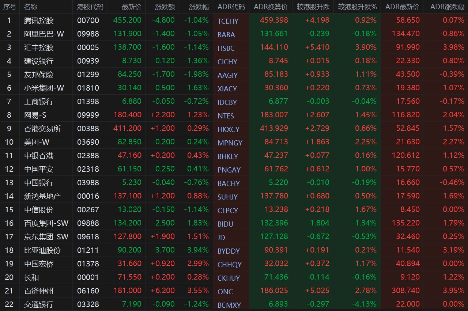Open the 香港交易所 stock name
This screenshot has width=468, height=311.
tap(42, 129)
